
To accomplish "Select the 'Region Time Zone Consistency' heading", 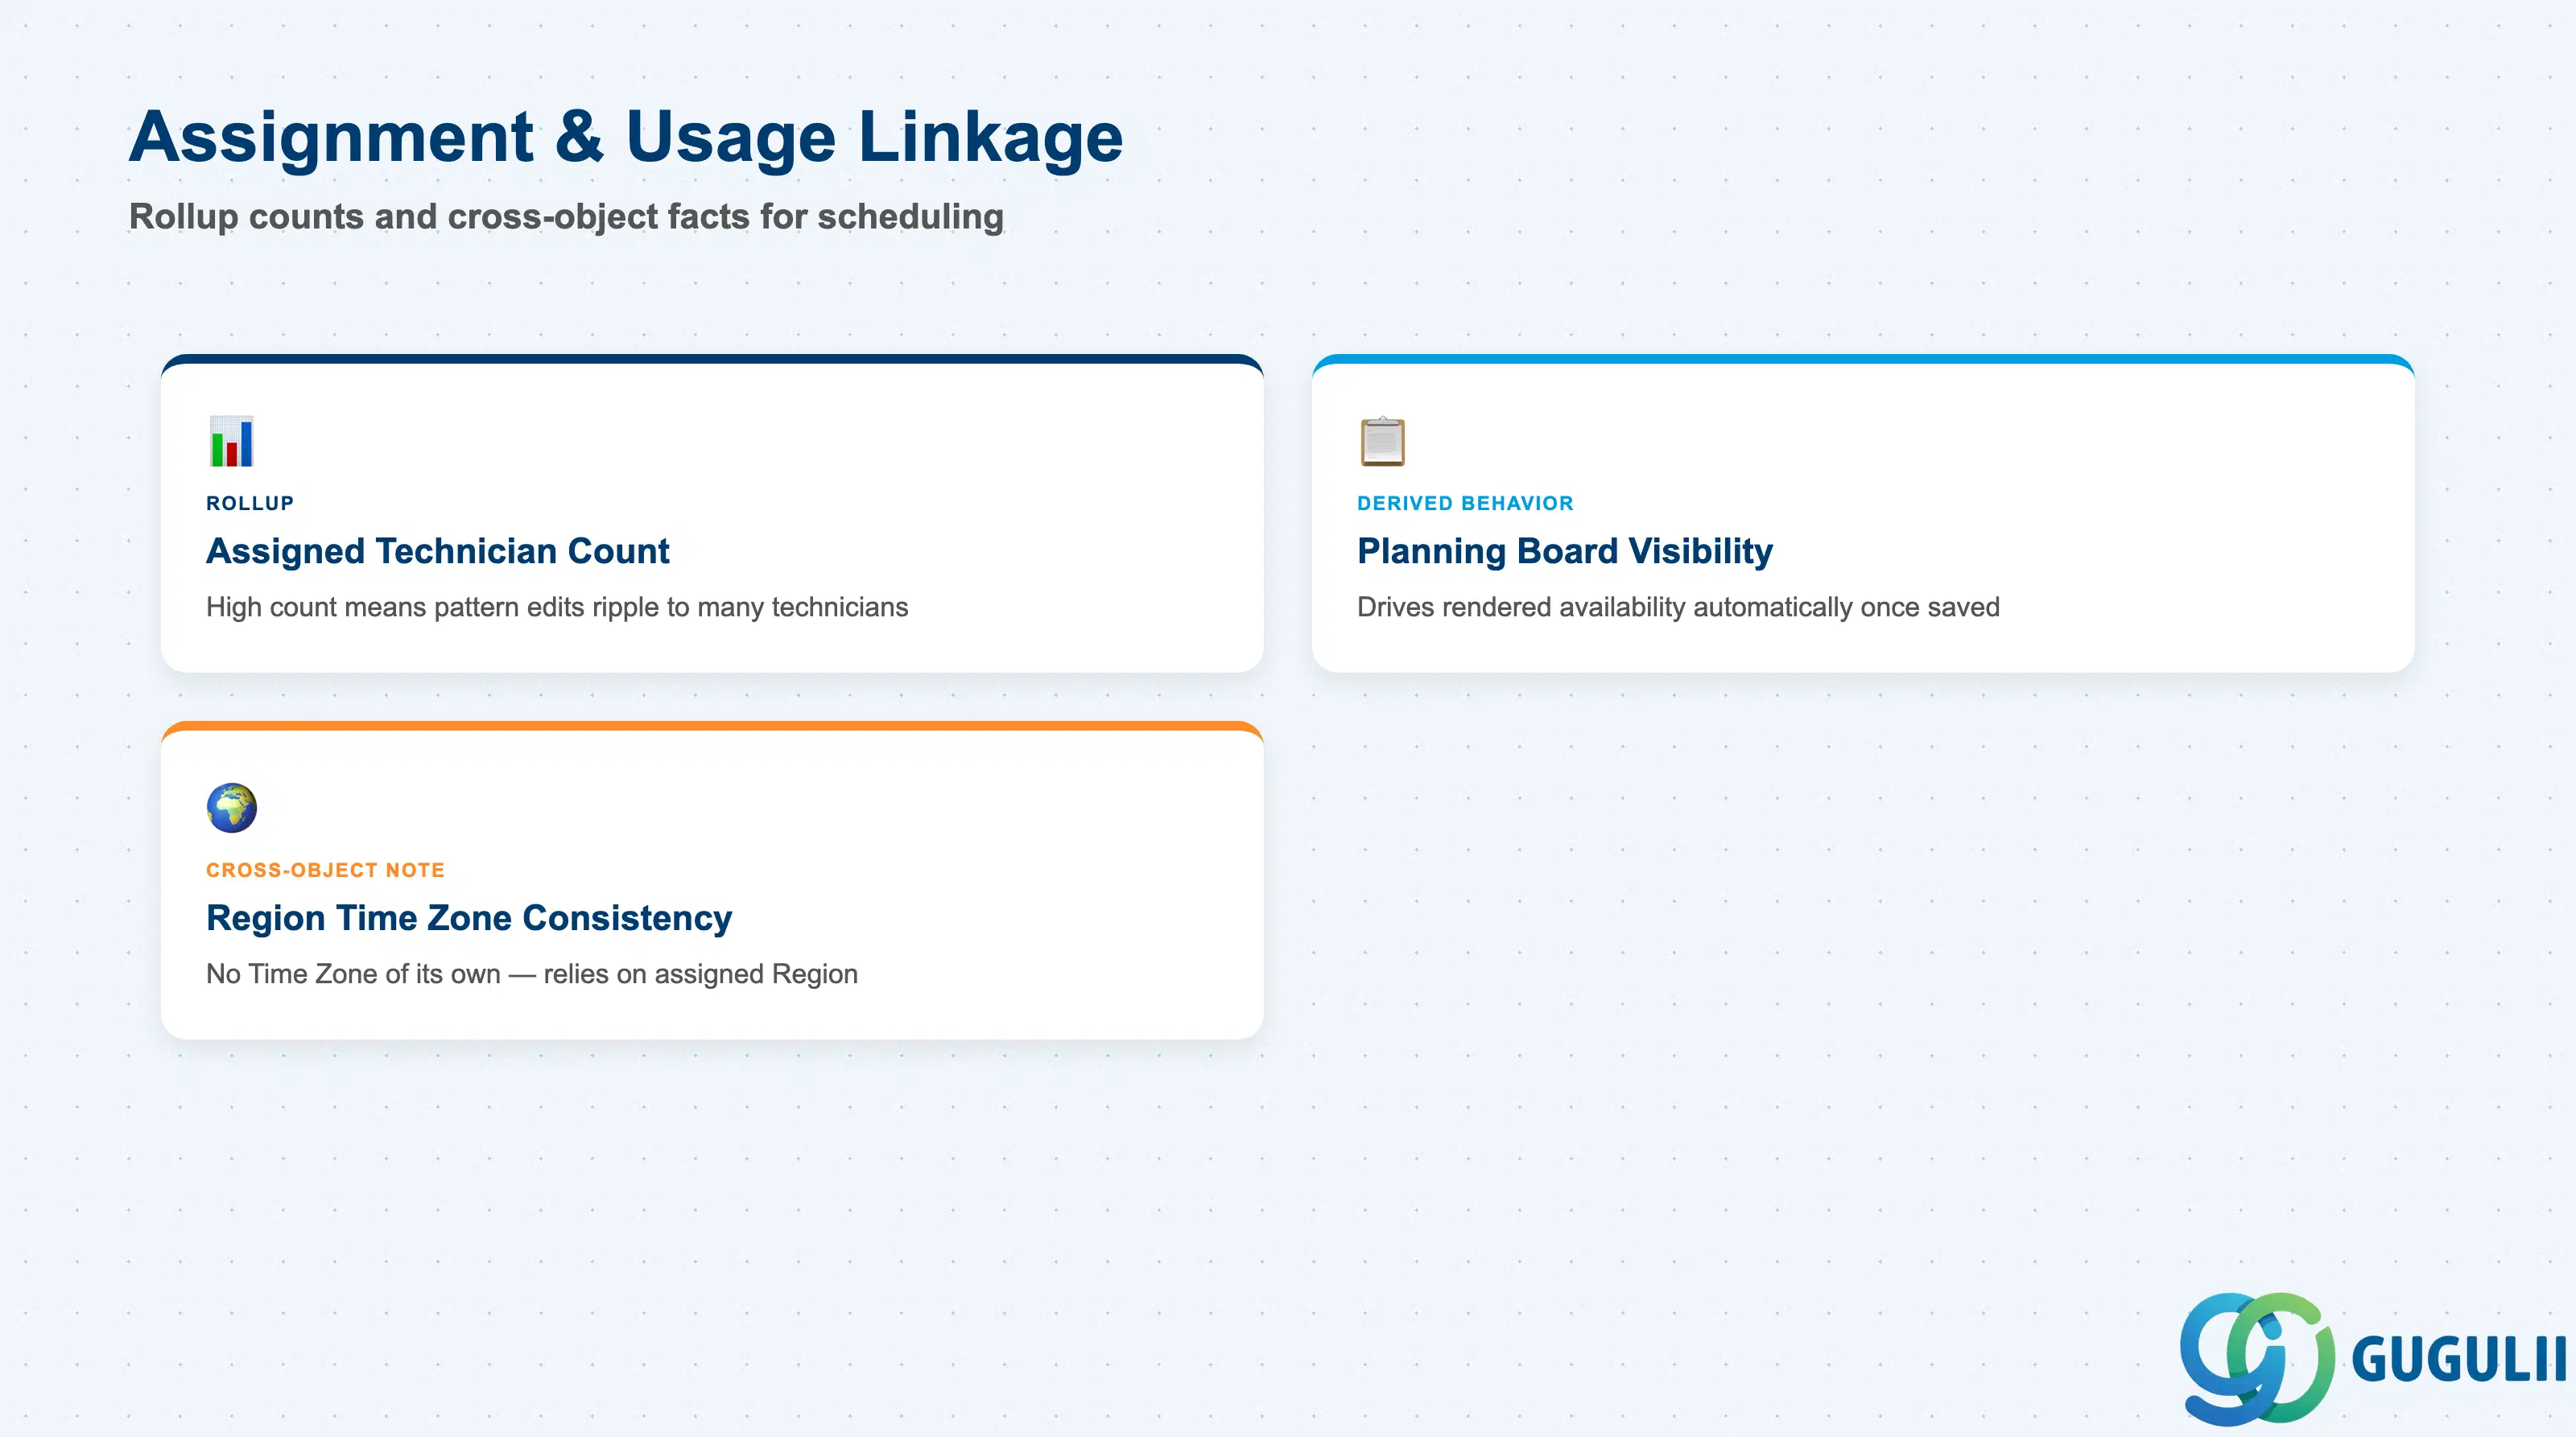I will point(469,917).
